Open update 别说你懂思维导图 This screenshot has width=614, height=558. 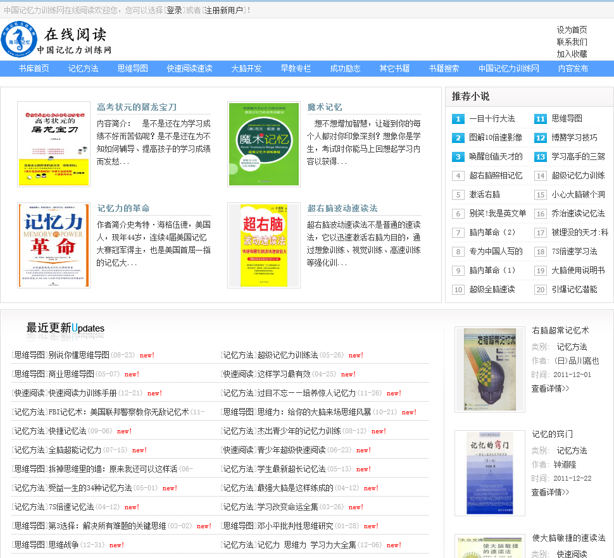coord(78,355)
